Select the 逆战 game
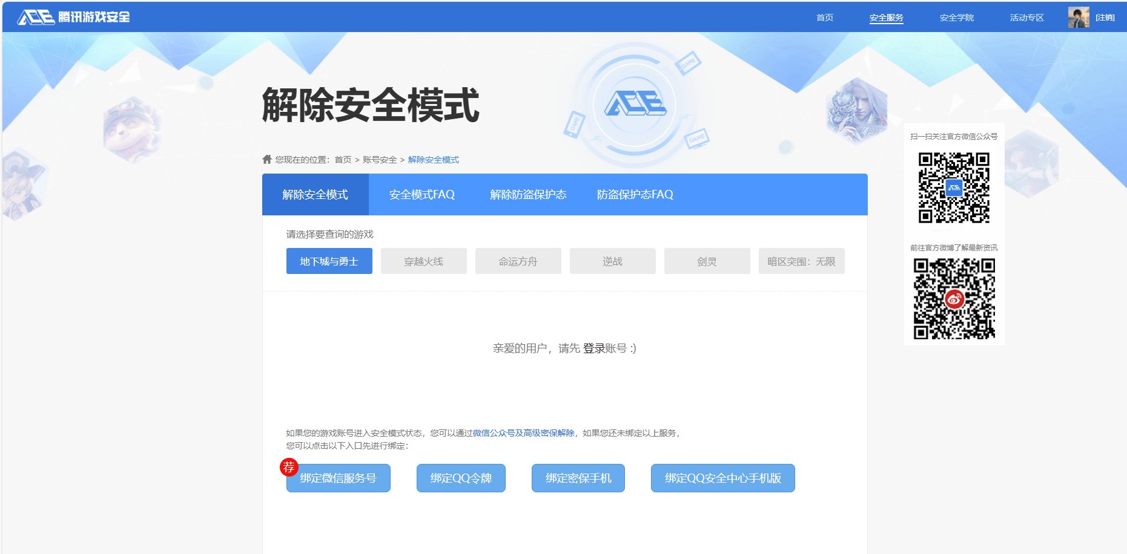This screenshot has height=554, width=1127. (x=612, y=261)
